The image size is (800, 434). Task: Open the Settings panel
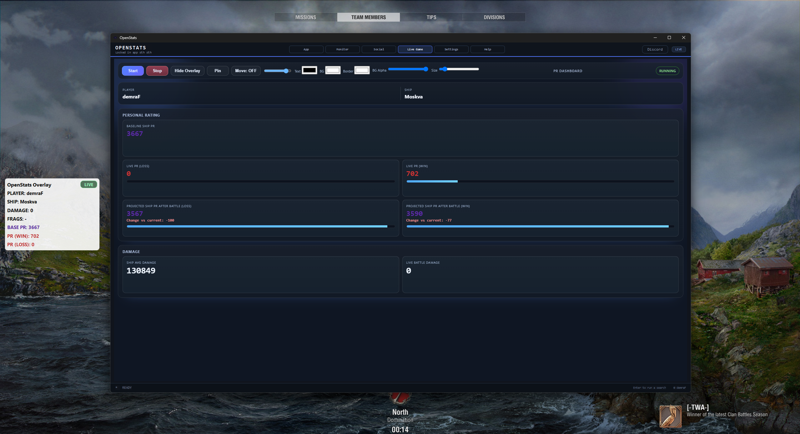coord(451,49)
